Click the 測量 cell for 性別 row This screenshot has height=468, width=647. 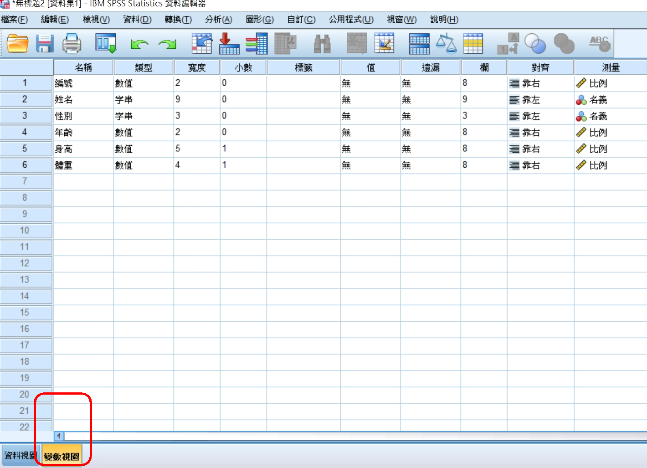[610, 116]
